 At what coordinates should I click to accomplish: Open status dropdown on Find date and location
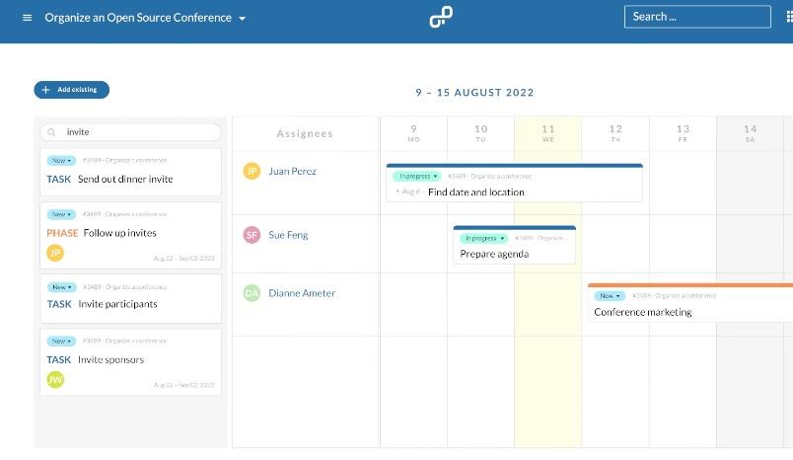tap(416, 177)
